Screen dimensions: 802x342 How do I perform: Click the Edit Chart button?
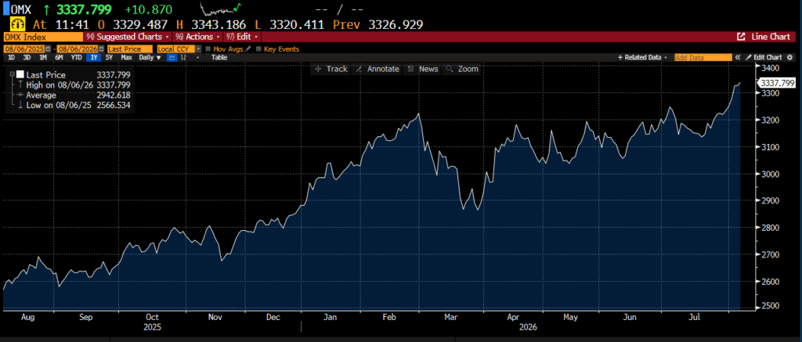(x=764, y=57)
